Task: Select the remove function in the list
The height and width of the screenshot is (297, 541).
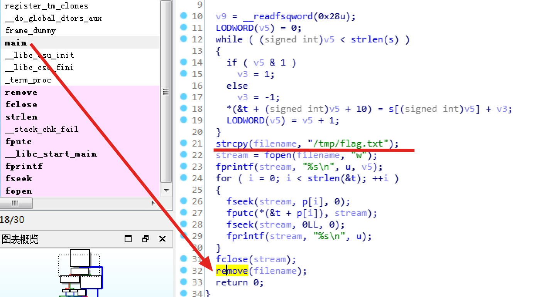Action: pyautogui.click(x=21, y=92)
